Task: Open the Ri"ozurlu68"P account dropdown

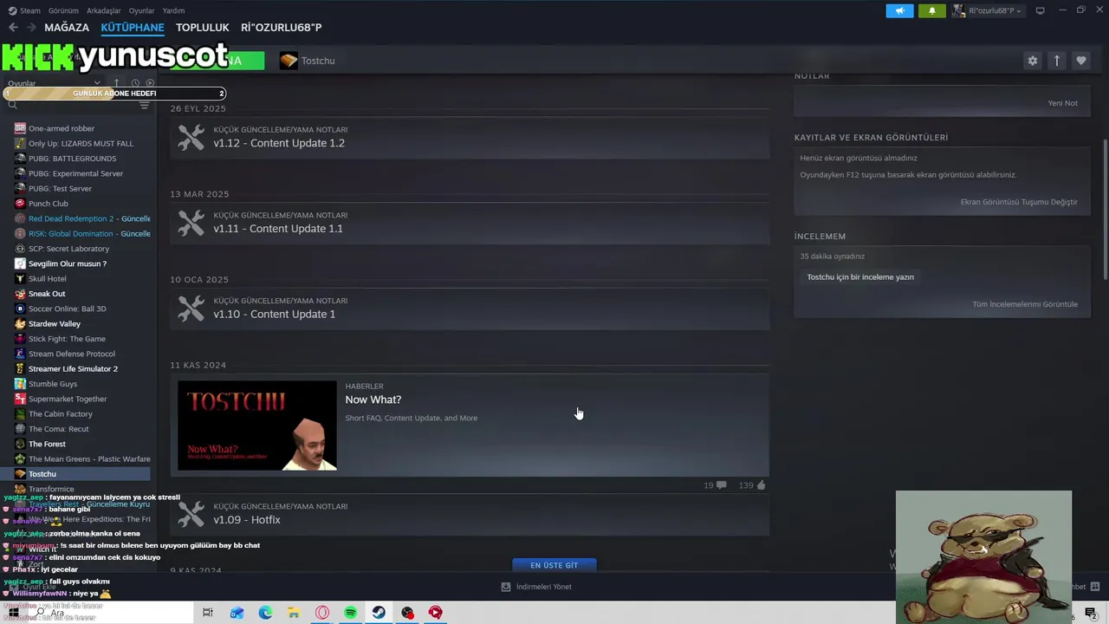Action: pyautogui.click(x=989, y=10)
